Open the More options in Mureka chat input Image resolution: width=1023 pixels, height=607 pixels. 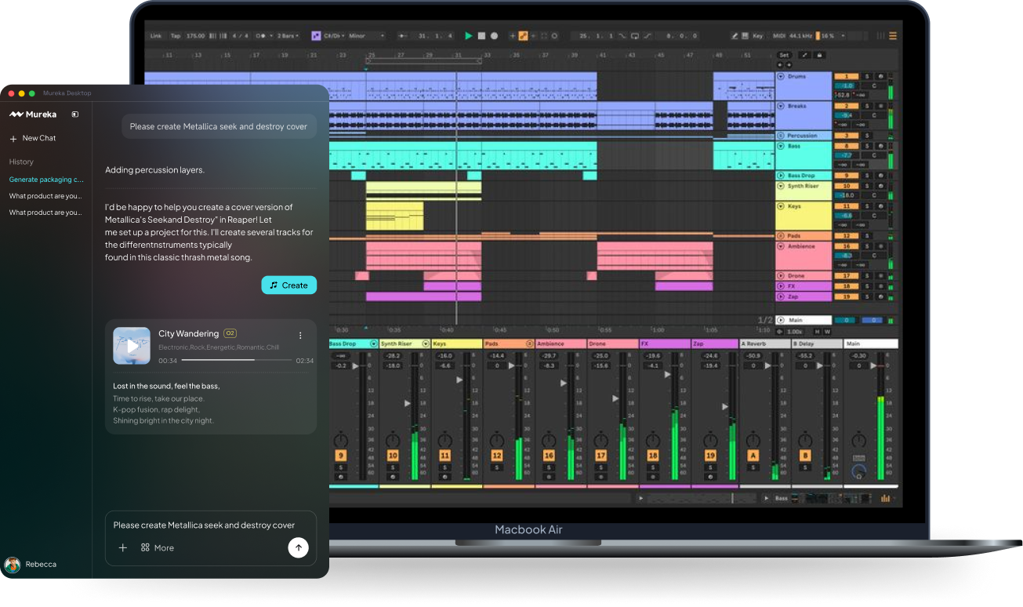tap(158, 547)
